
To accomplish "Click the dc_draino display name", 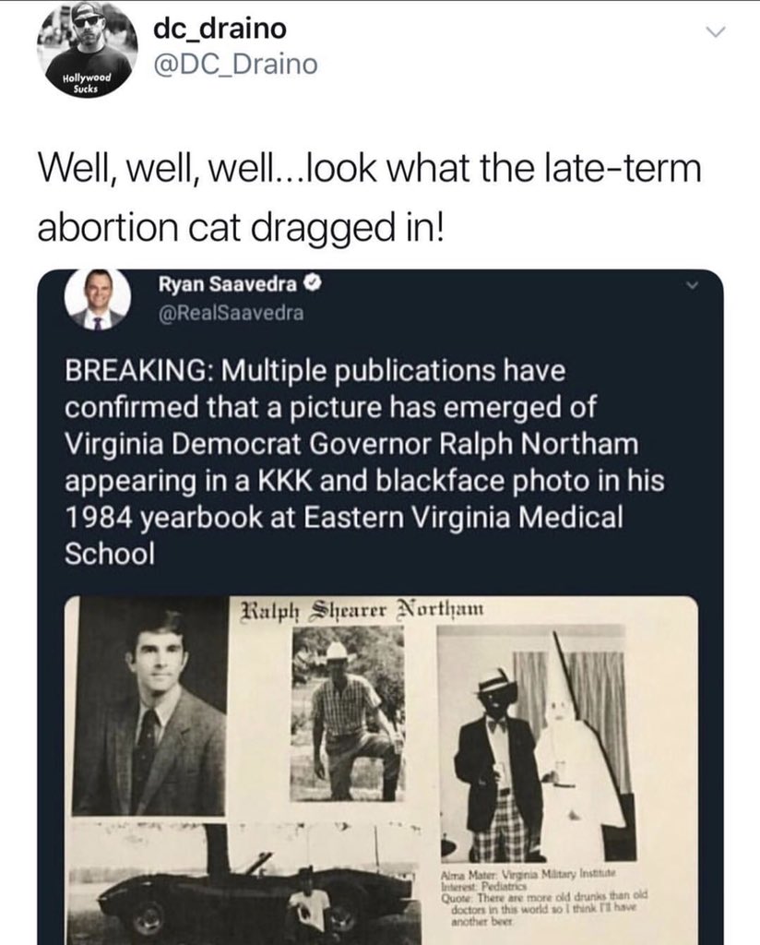I will [x=220, y=30].
